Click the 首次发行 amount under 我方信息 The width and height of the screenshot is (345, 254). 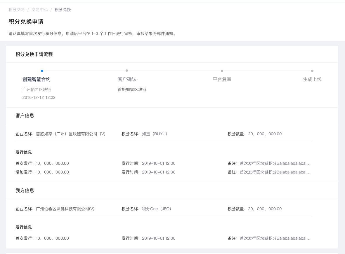[x=52, y=238]
